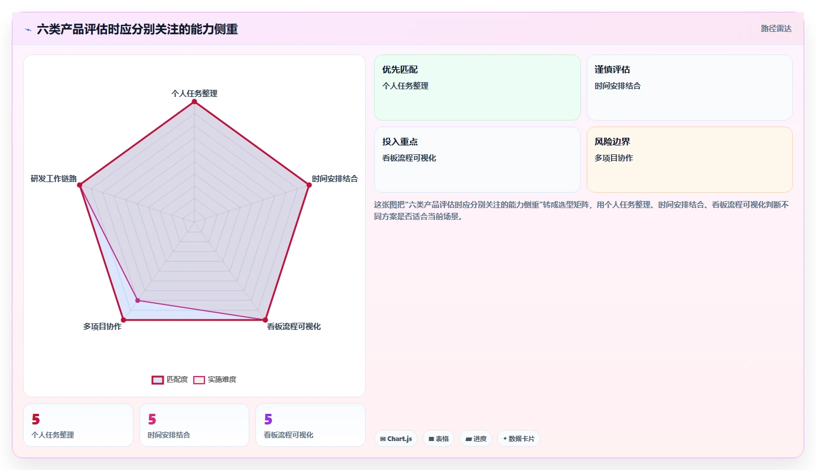The width and height of the screenshot is (816, 470).
Task: Select the 表格 chip
Action: (x=438, y=439)
